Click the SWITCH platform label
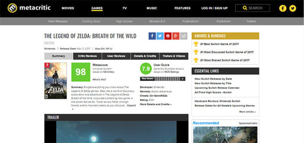This screenshot has width=304, height=143. coord(49,43)
